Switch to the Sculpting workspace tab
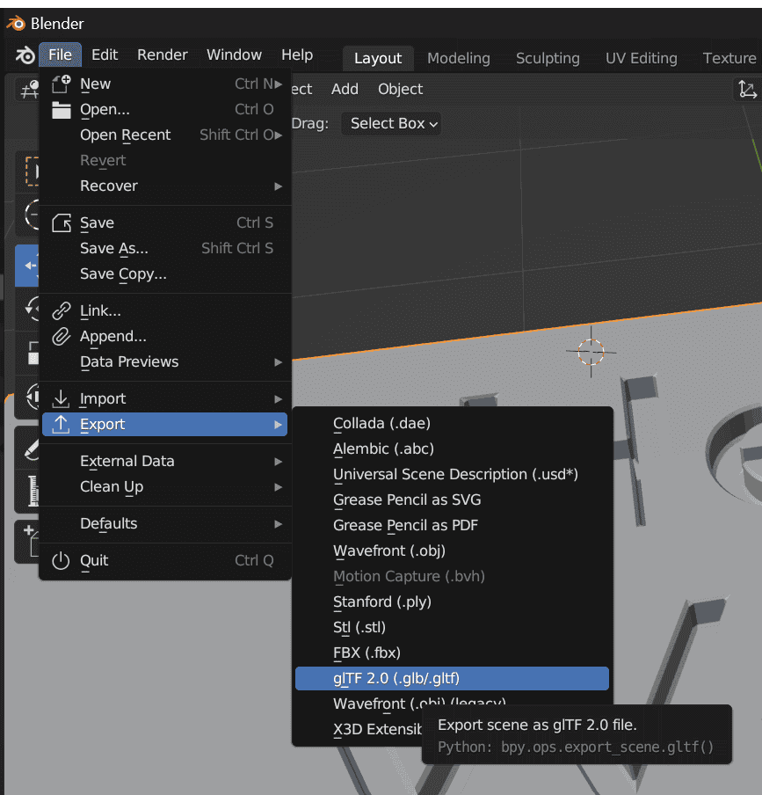762x795 pixels. point(548,58)
